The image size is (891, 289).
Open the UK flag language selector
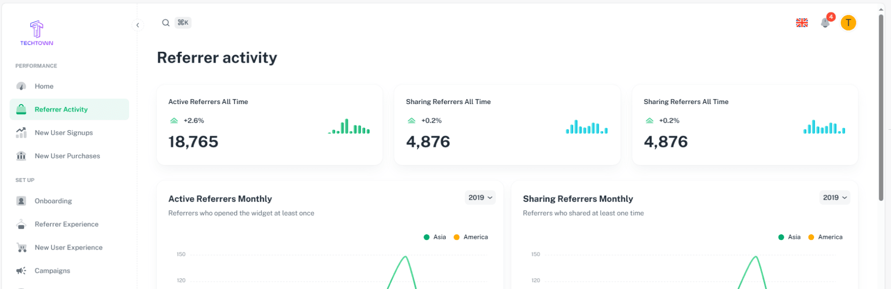(x=802, y=23)
